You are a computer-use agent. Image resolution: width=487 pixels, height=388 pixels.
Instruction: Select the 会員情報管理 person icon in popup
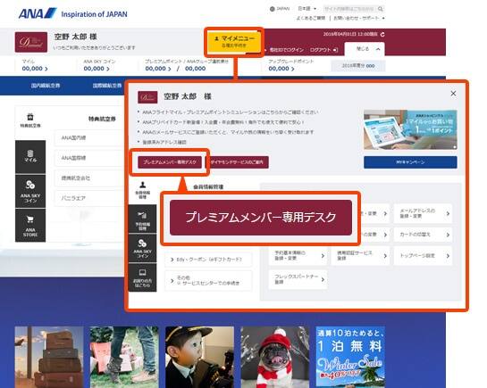143,190
